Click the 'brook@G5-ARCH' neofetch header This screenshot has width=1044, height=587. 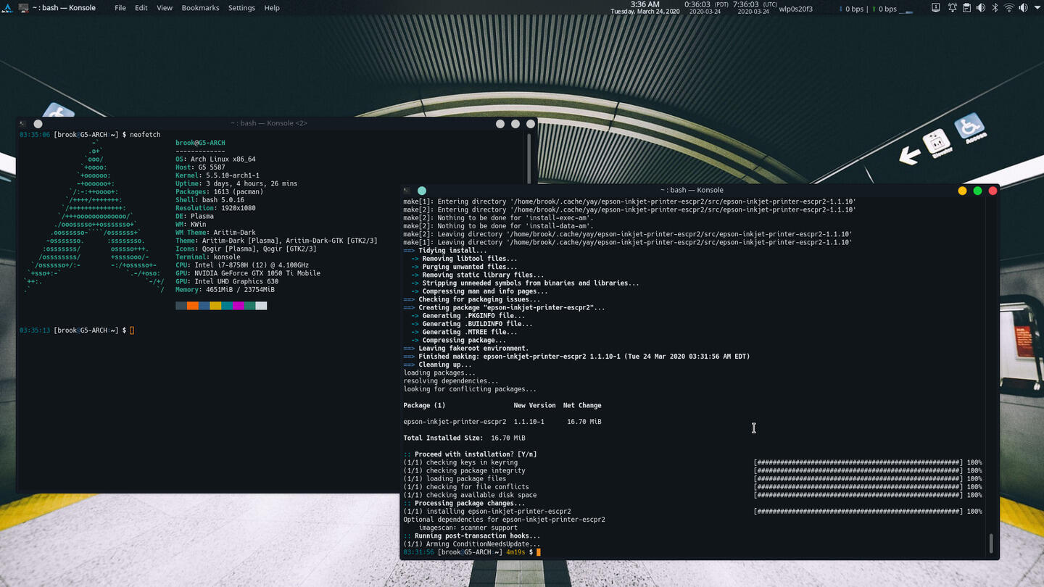tap(200, 143)
